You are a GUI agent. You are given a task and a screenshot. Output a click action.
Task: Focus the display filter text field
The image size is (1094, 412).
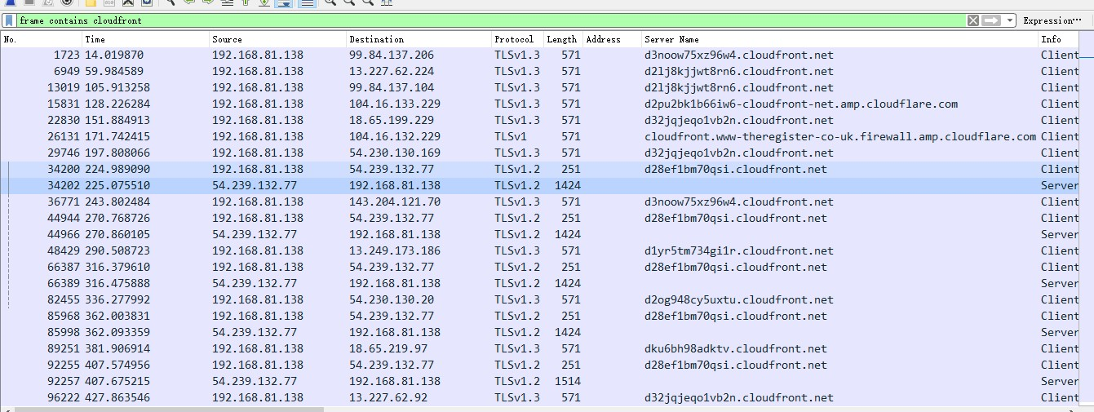pyautogui.click(x=490, y=20)
